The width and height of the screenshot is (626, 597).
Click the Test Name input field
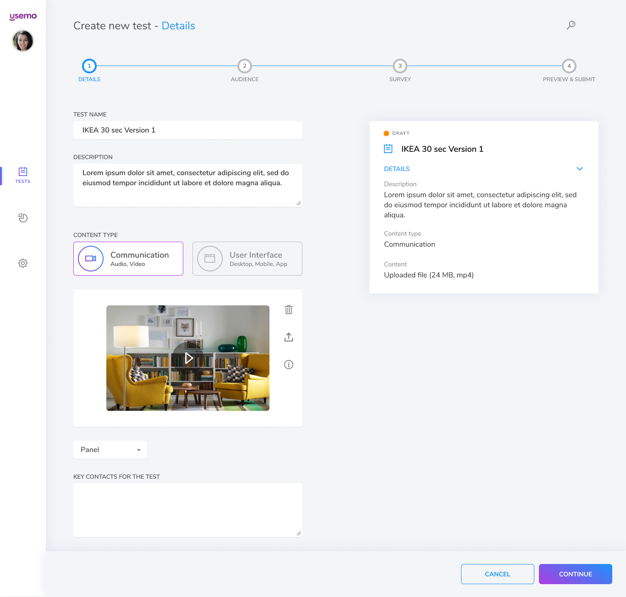[188, 130]
